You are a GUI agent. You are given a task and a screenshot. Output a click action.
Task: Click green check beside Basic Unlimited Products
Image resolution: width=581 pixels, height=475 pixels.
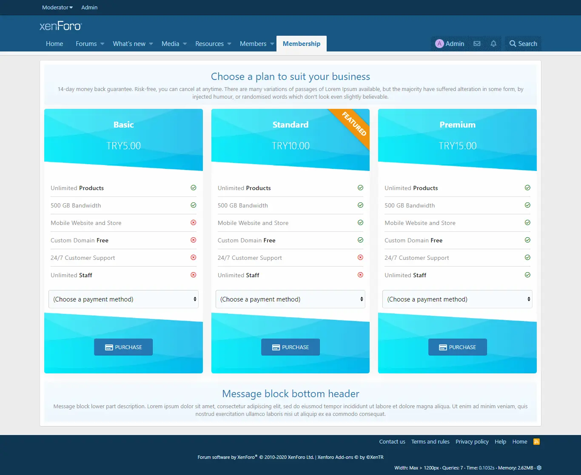194,188
